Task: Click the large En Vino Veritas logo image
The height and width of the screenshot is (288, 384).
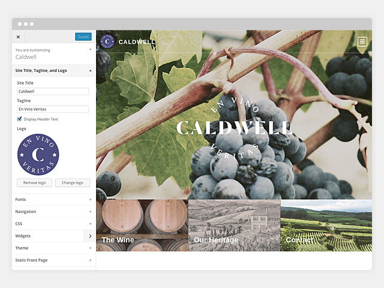Action: [38, 155]
